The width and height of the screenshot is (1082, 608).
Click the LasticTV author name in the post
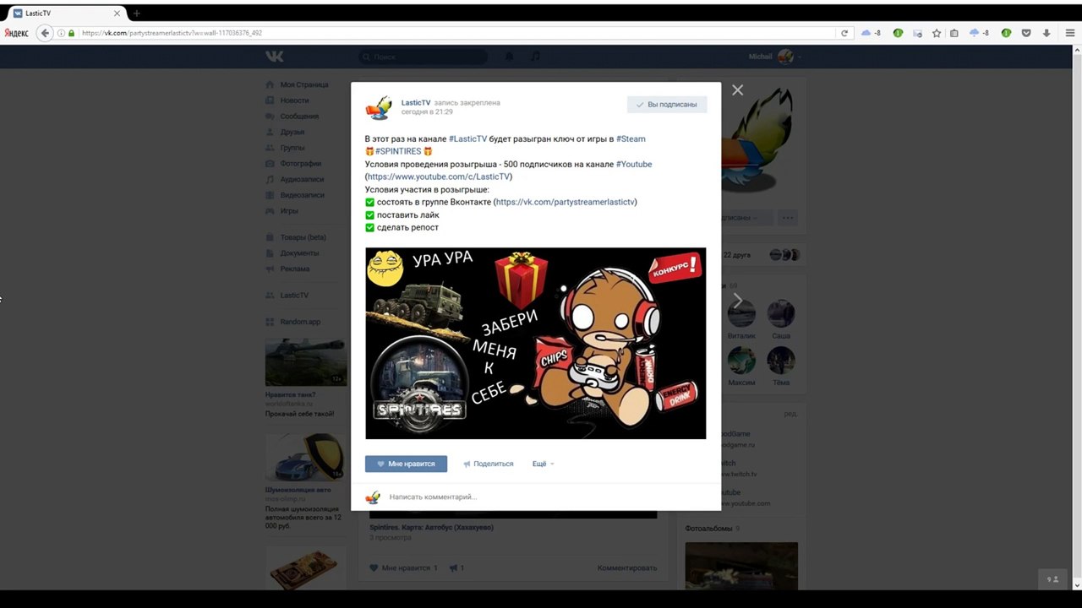click(416, 103)
